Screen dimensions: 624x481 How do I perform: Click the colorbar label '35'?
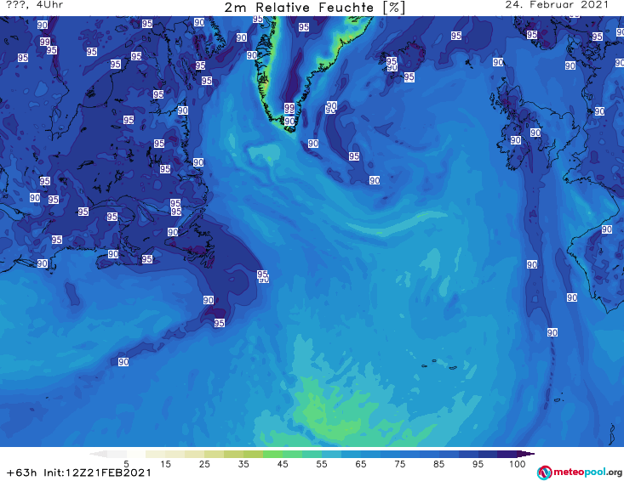click(x=243, y=464)
